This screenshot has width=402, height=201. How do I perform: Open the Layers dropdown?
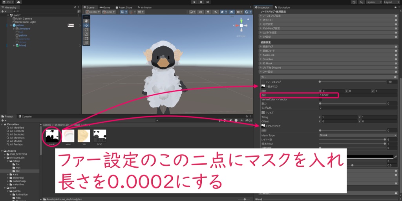coord(374,2)
